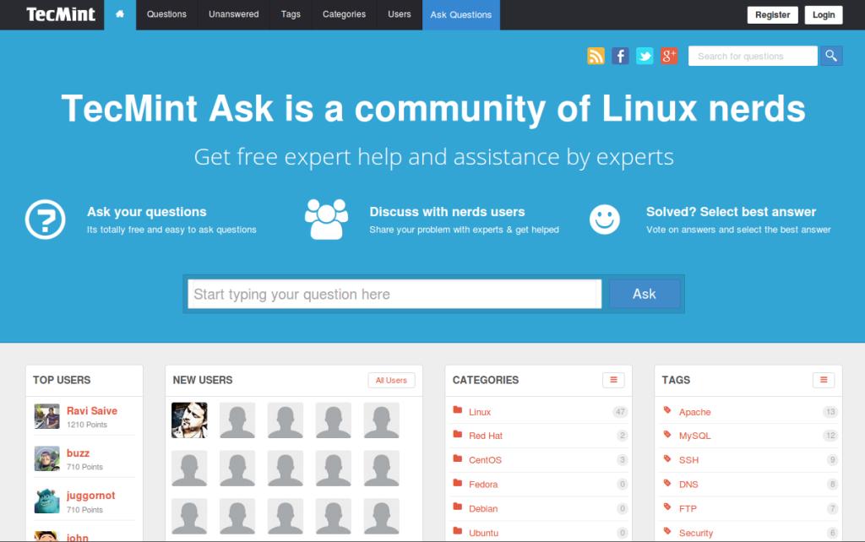Click the Register button
865x542 pixels.
[x=772, y=15]
